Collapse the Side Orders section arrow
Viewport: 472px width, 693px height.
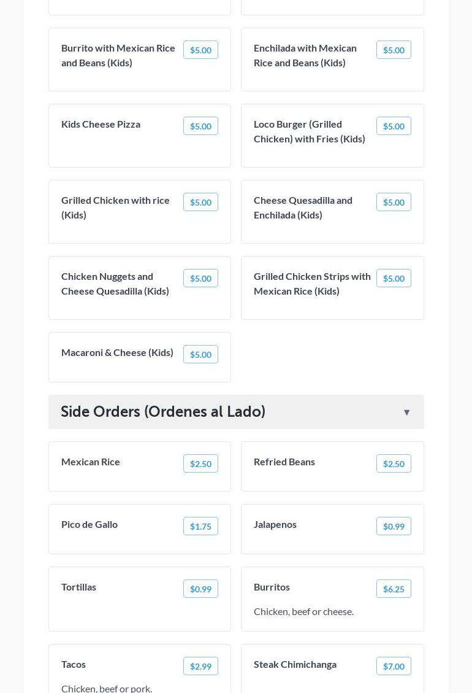point(406,412)
